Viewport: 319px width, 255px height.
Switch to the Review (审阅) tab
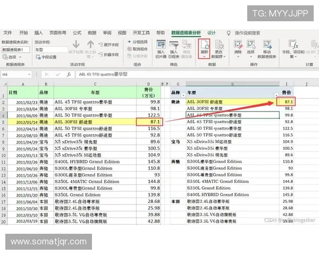(x=107, y=33)
